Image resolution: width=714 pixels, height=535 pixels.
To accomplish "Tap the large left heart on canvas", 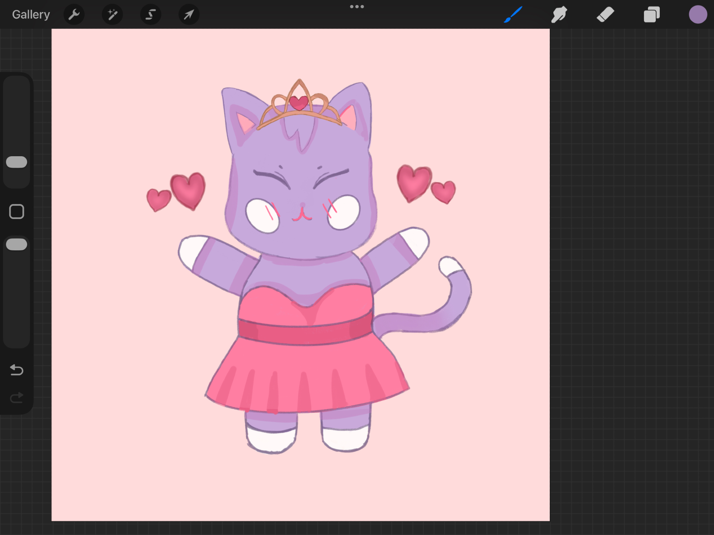I will 188,190.
